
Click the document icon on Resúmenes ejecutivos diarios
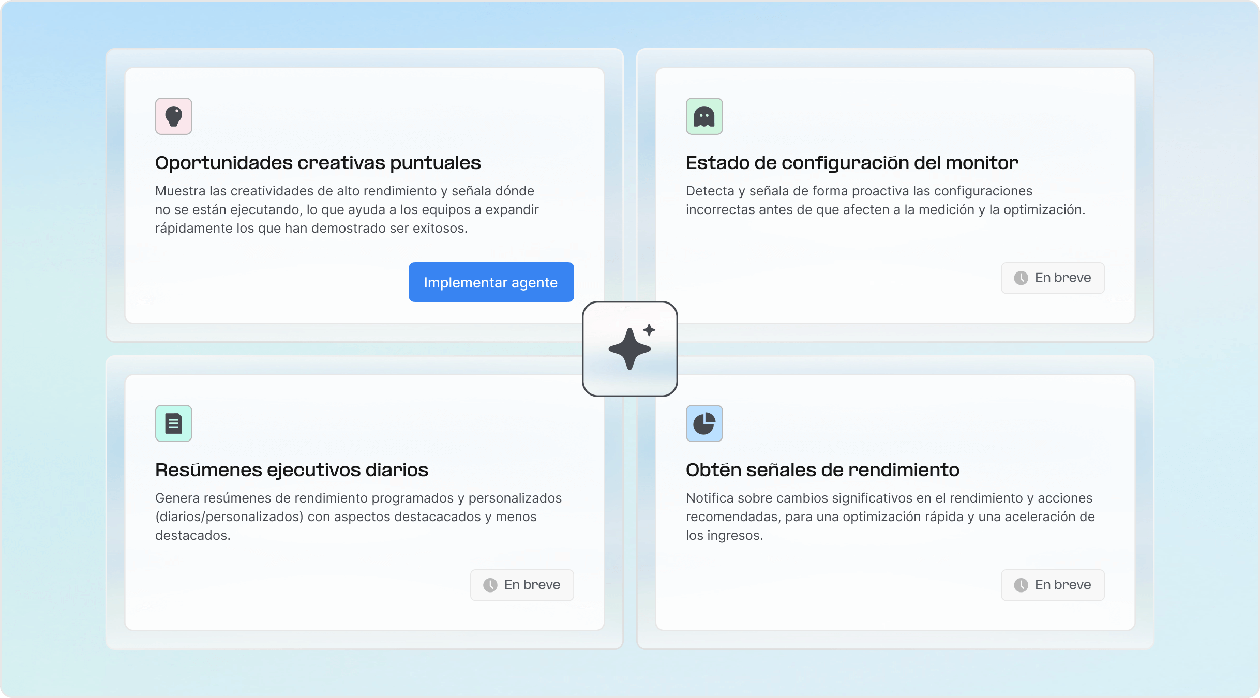[173, 423]
